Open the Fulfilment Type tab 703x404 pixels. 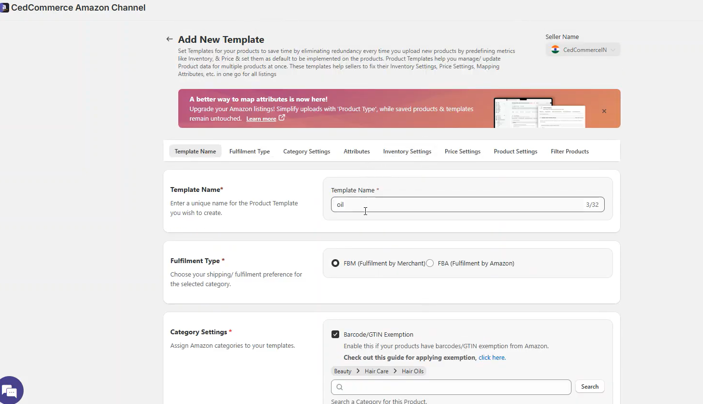250,151
